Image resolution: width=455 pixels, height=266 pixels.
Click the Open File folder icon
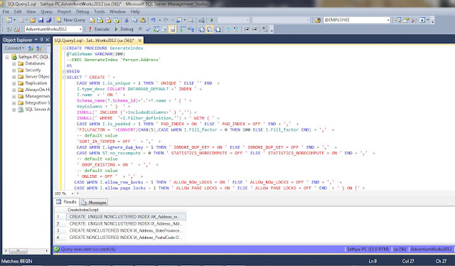(33, 21)
